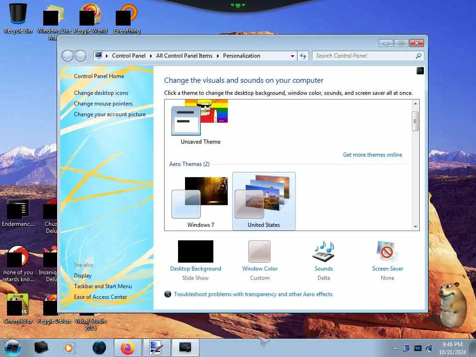Show hidden tray icons arrow

coord(395,349)
